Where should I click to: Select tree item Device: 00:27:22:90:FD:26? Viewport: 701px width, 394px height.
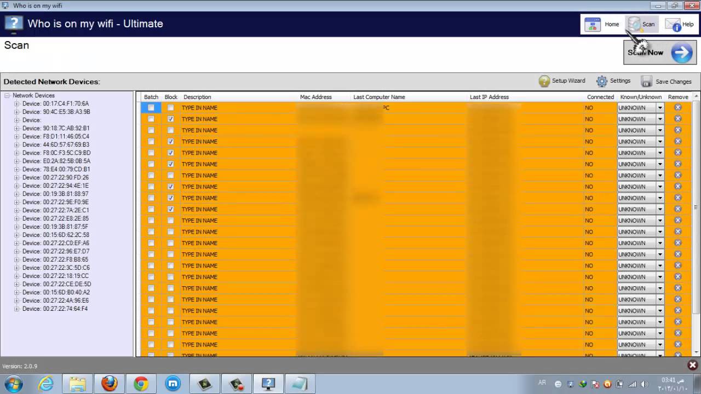point(55,177)
